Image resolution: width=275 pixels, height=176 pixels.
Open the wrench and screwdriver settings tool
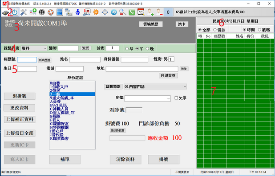click(24, 12)
